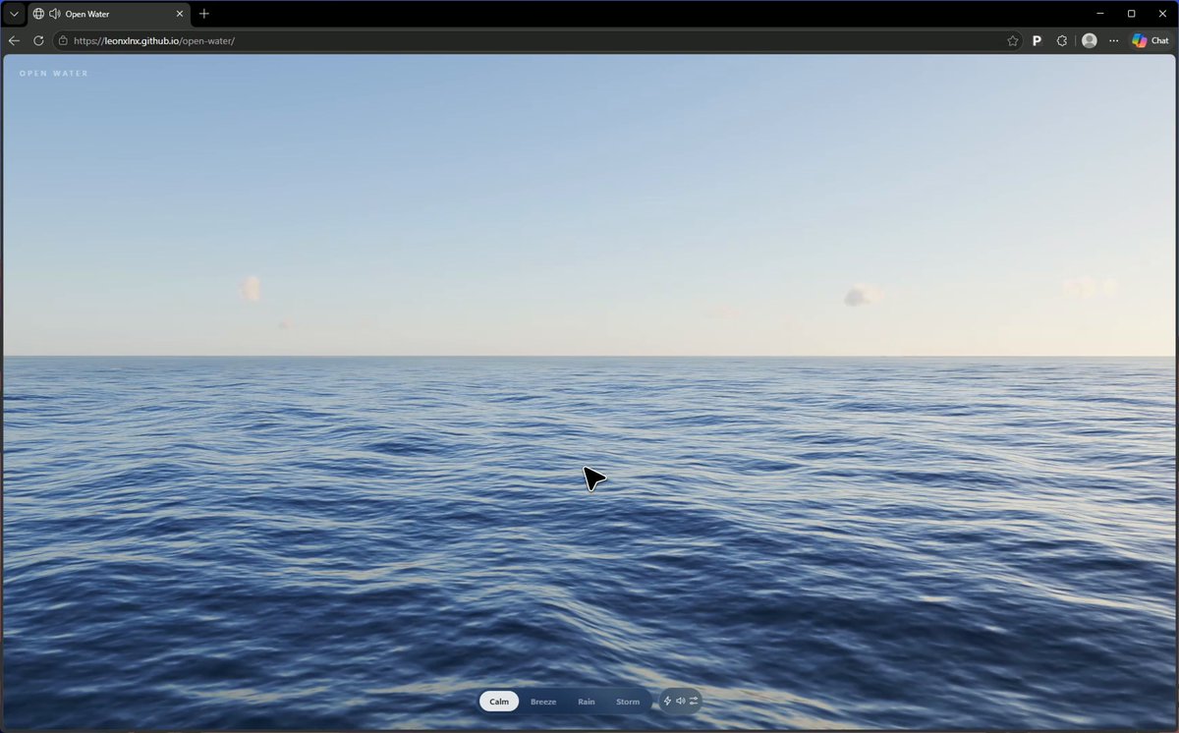Image resolution: width=1179 pixels, height=733 pixels.
Task: Maximize the browser window
Action: coord(1131,14)
